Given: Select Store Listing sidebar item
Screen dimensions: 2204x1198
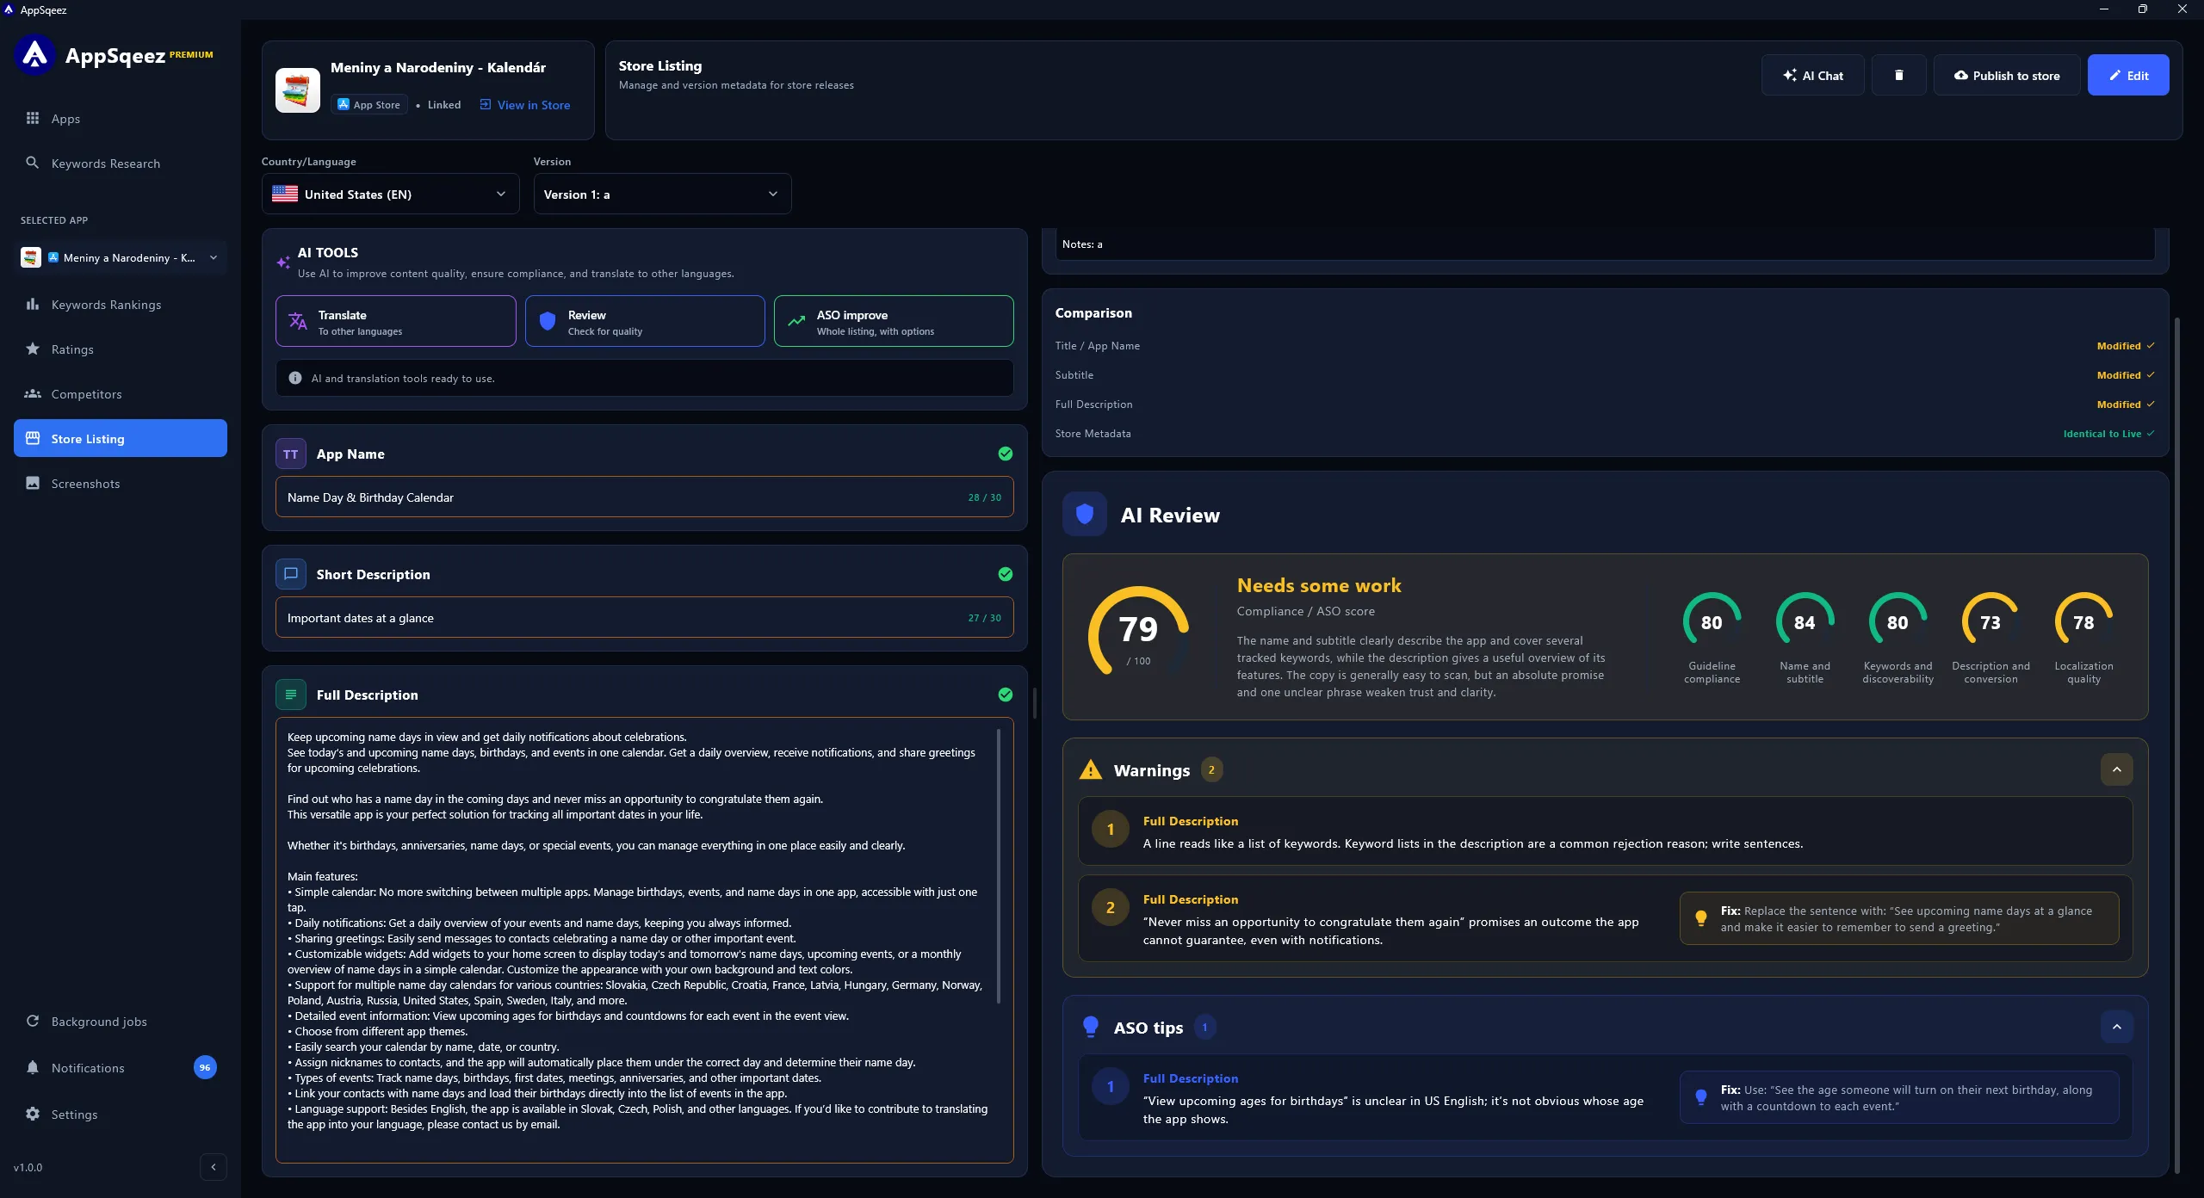Looking at the screenshot, I should 121,438.
